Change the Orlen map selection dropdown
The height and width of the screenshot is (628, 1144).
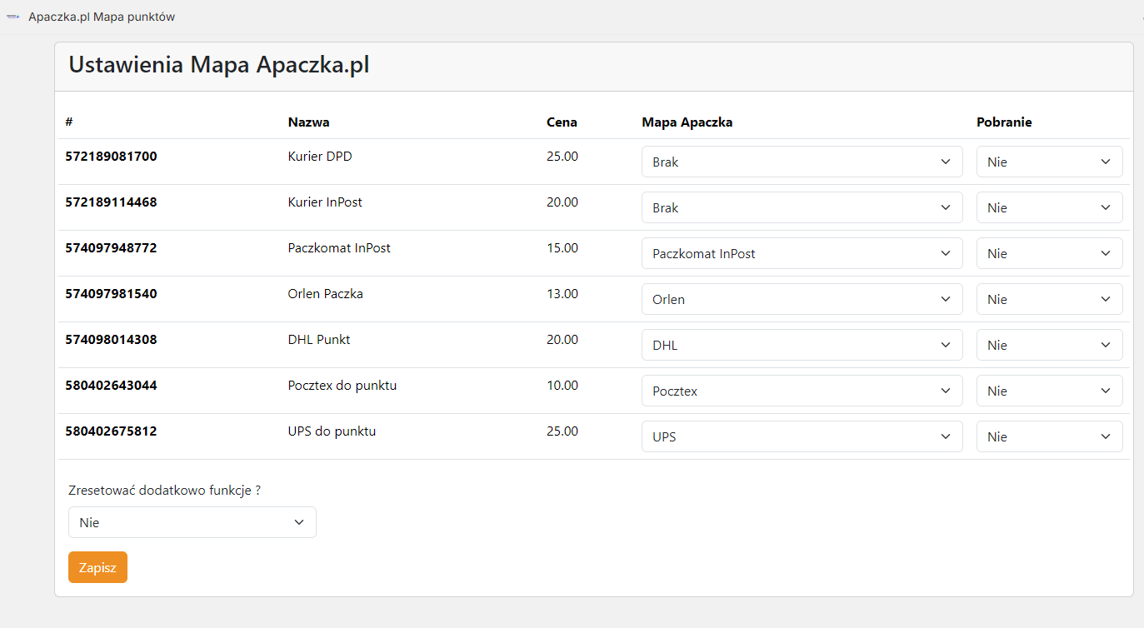[802, 299]
